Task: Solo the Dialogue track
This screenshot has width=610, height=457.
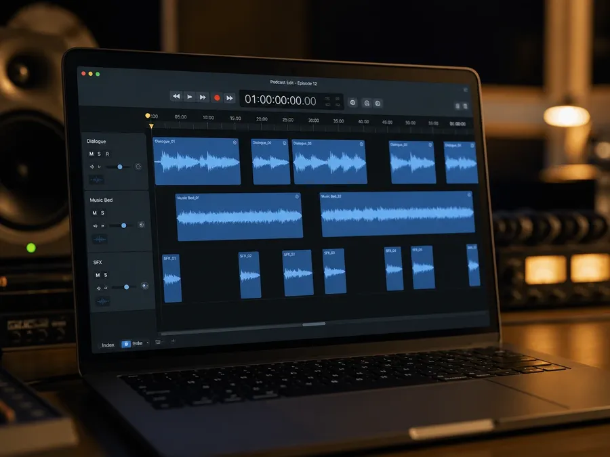Action: [99, 154]
